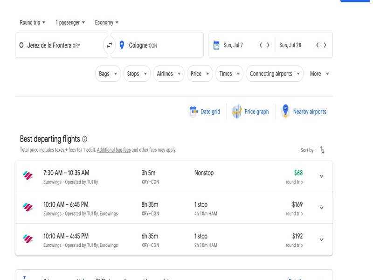
Task: Open the 1 passenger dropdown
Action: [x=70, y=22]
